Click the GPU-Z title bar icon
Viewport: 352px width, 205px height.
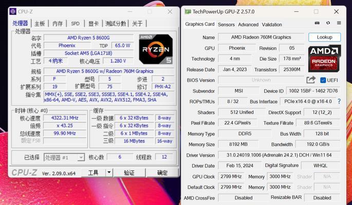(x=188, y=12)
